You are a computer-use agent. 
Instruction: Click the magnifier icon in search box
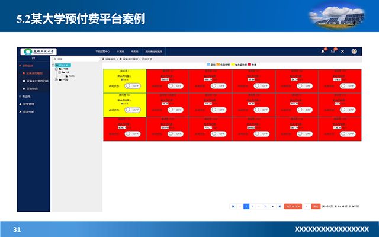click(55, 59)
